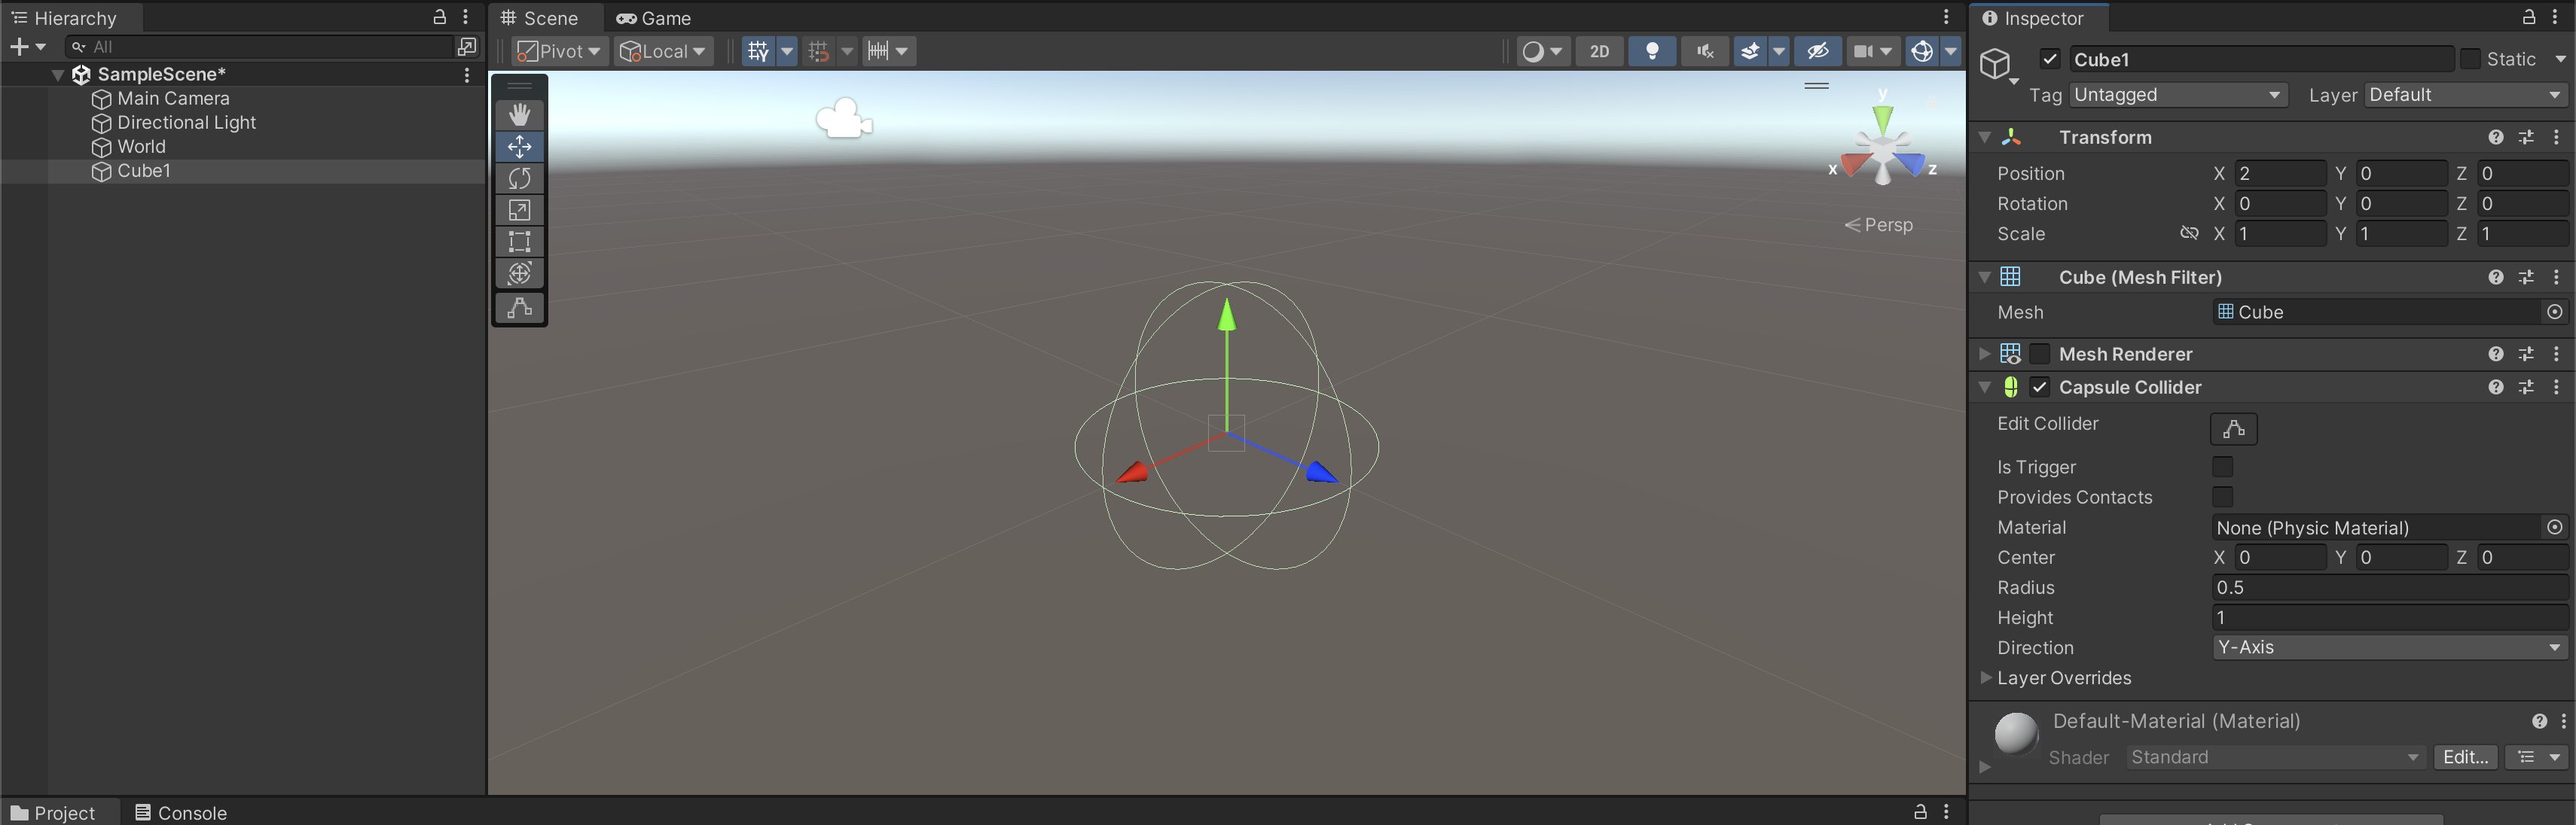Click the Persp projection label
The image size is (2576, 825).
[1879, 226]
